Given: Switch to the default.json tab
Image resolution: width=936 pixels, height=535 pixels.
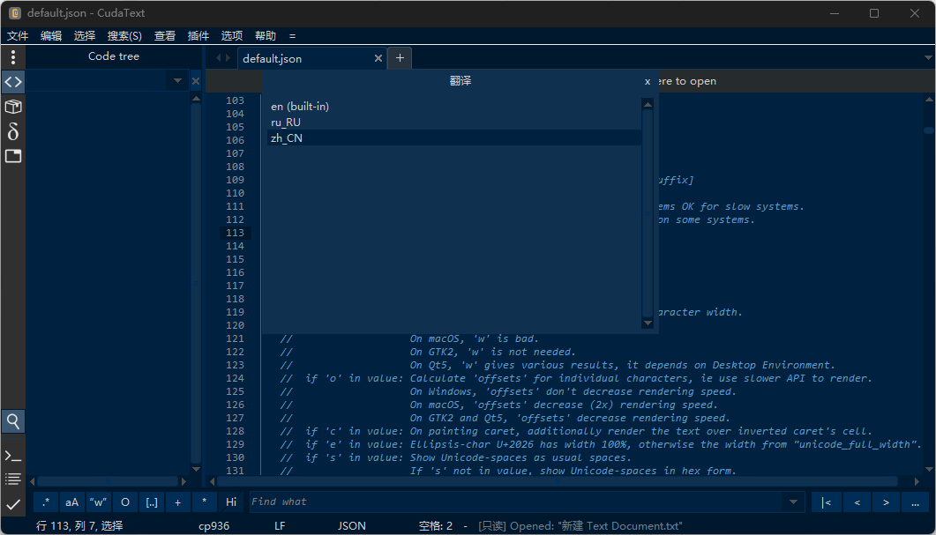Looking at the screenshot, I should (272, 58).
